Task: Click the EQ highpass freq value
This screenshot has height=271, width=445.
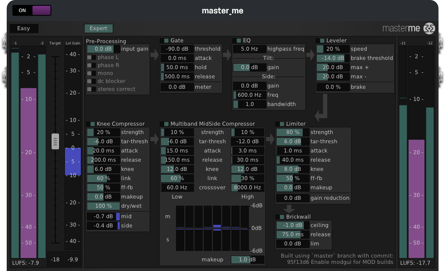Action: (249, 49)
